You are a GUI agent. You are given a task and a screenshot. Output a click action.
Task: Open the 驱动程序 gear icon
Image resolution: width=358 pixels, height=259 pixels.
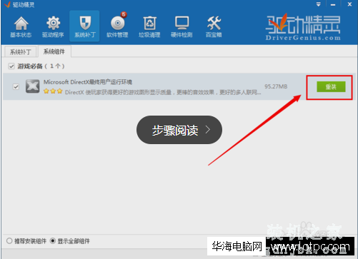[53, 26]
